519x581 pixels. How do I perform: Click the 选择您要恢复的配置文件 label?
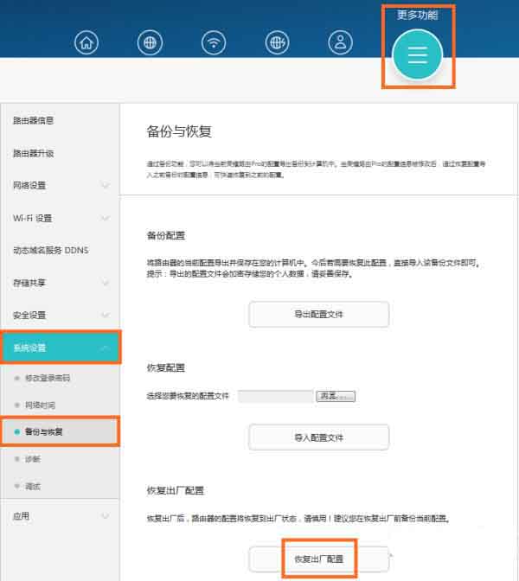188,396
